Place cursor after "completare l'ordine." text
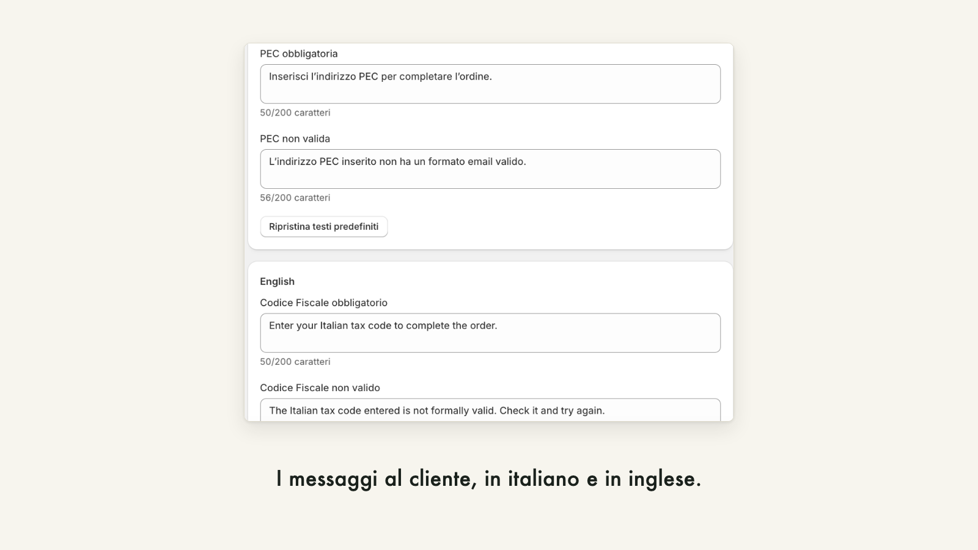The height and width of the screenshot is (550, 978). (x=493, y=77)
